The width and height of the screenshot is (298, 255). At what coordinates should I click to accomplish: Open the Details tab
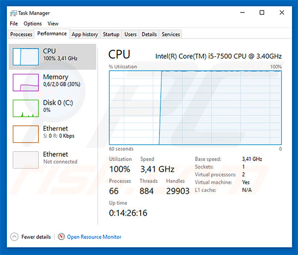149,34
